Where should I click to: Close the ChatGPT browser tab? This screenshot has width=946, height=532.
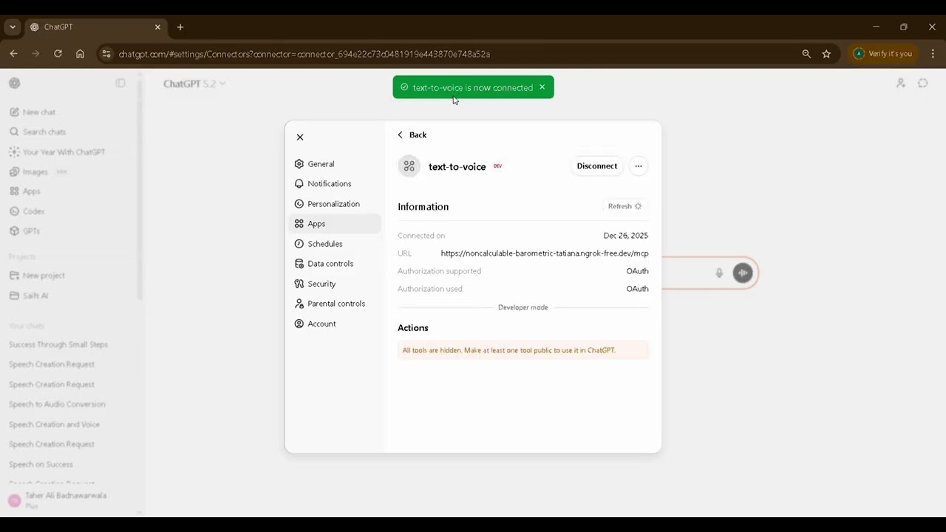click(157, 27)
